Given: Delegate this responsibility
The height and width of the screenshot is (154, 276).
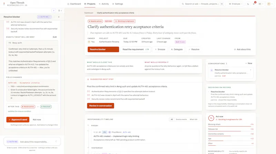Looking at the screenshot, I should 177,49.
